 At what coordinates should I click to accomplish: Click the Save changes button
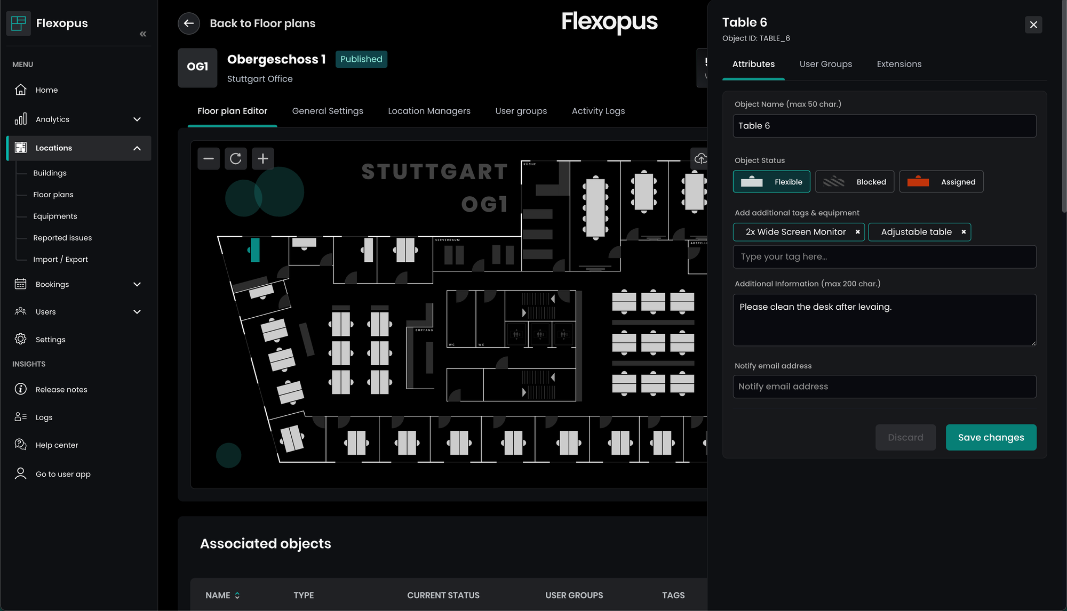point(991,438)
